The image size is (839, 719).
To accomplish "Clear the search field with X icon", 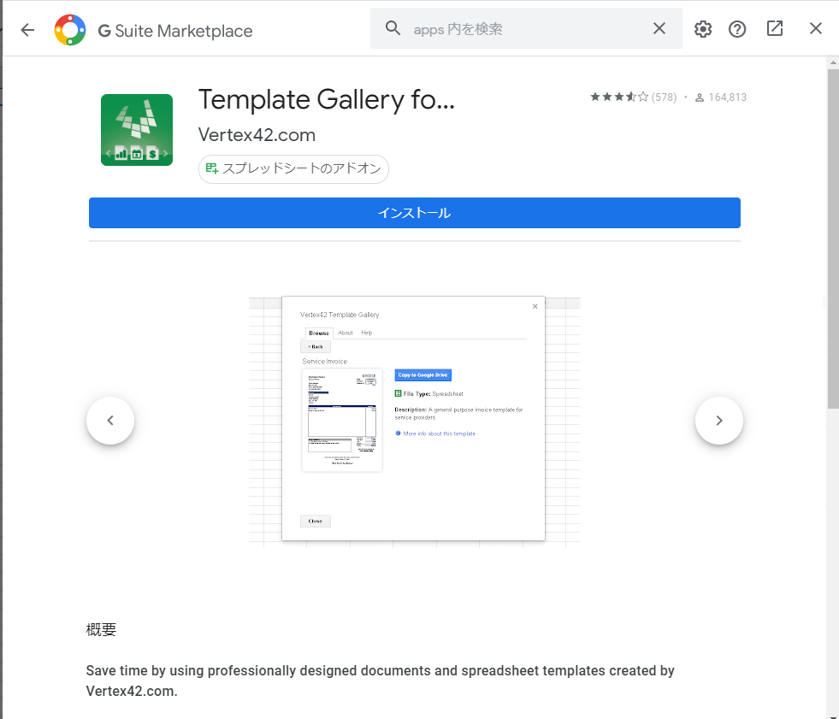I will 659,29.
